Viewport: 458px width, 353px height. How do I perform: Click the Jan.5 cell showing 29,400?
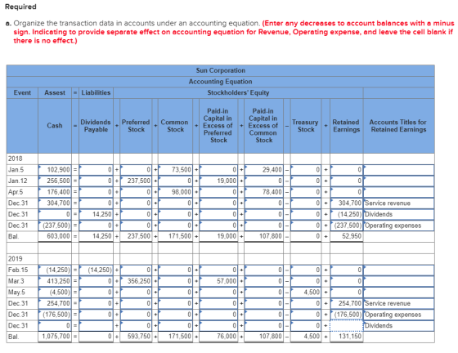coord(263,169)
